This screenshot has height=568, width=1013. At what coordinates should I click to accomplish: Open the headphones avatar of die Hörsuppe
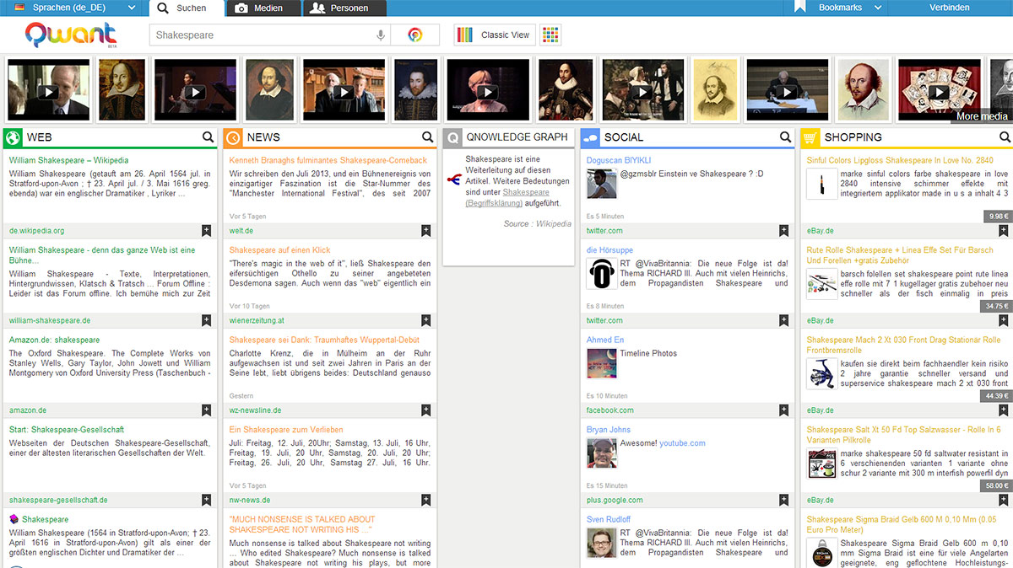pos(601,274)
